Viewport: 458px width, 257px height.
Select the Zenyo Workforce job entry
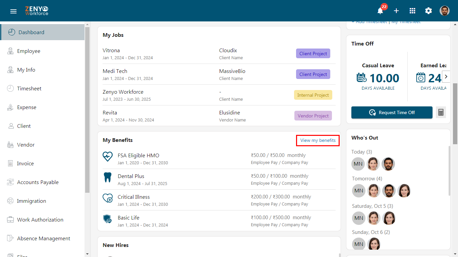coord(123,92)
